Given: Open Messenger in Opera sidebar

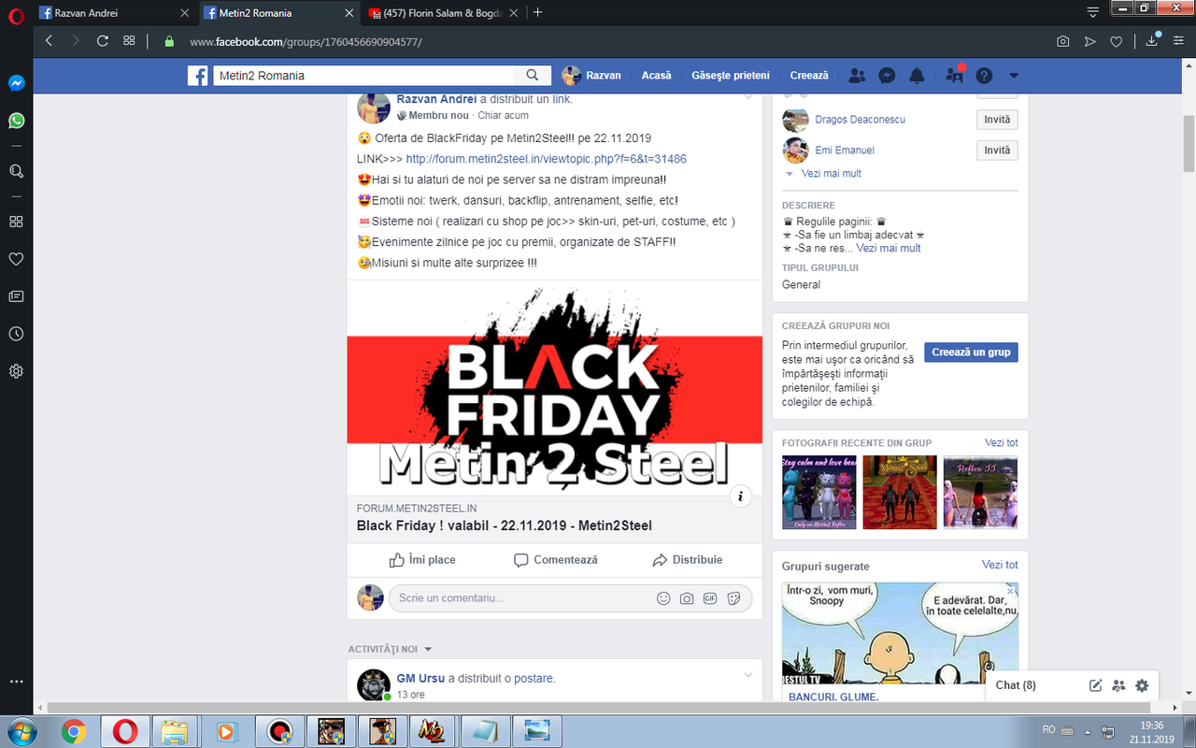Looking at the screenshot, I should point(16,82).
